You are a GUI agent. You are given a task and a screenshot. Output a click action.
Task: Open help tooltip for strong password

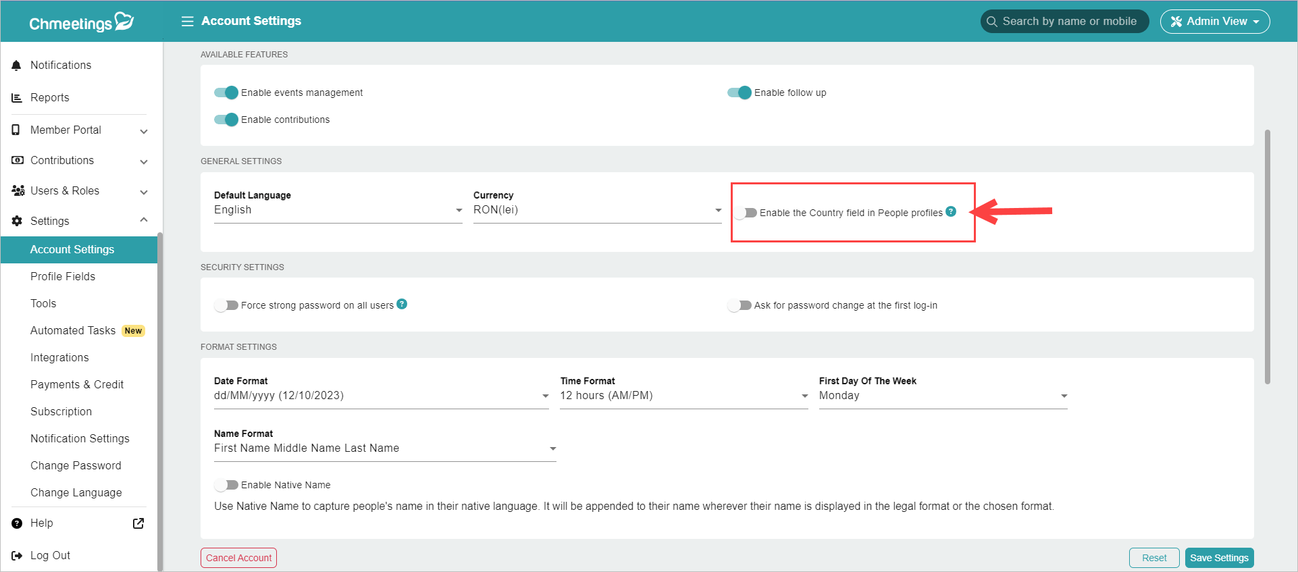pyautogui.click(x=402, y=304)
